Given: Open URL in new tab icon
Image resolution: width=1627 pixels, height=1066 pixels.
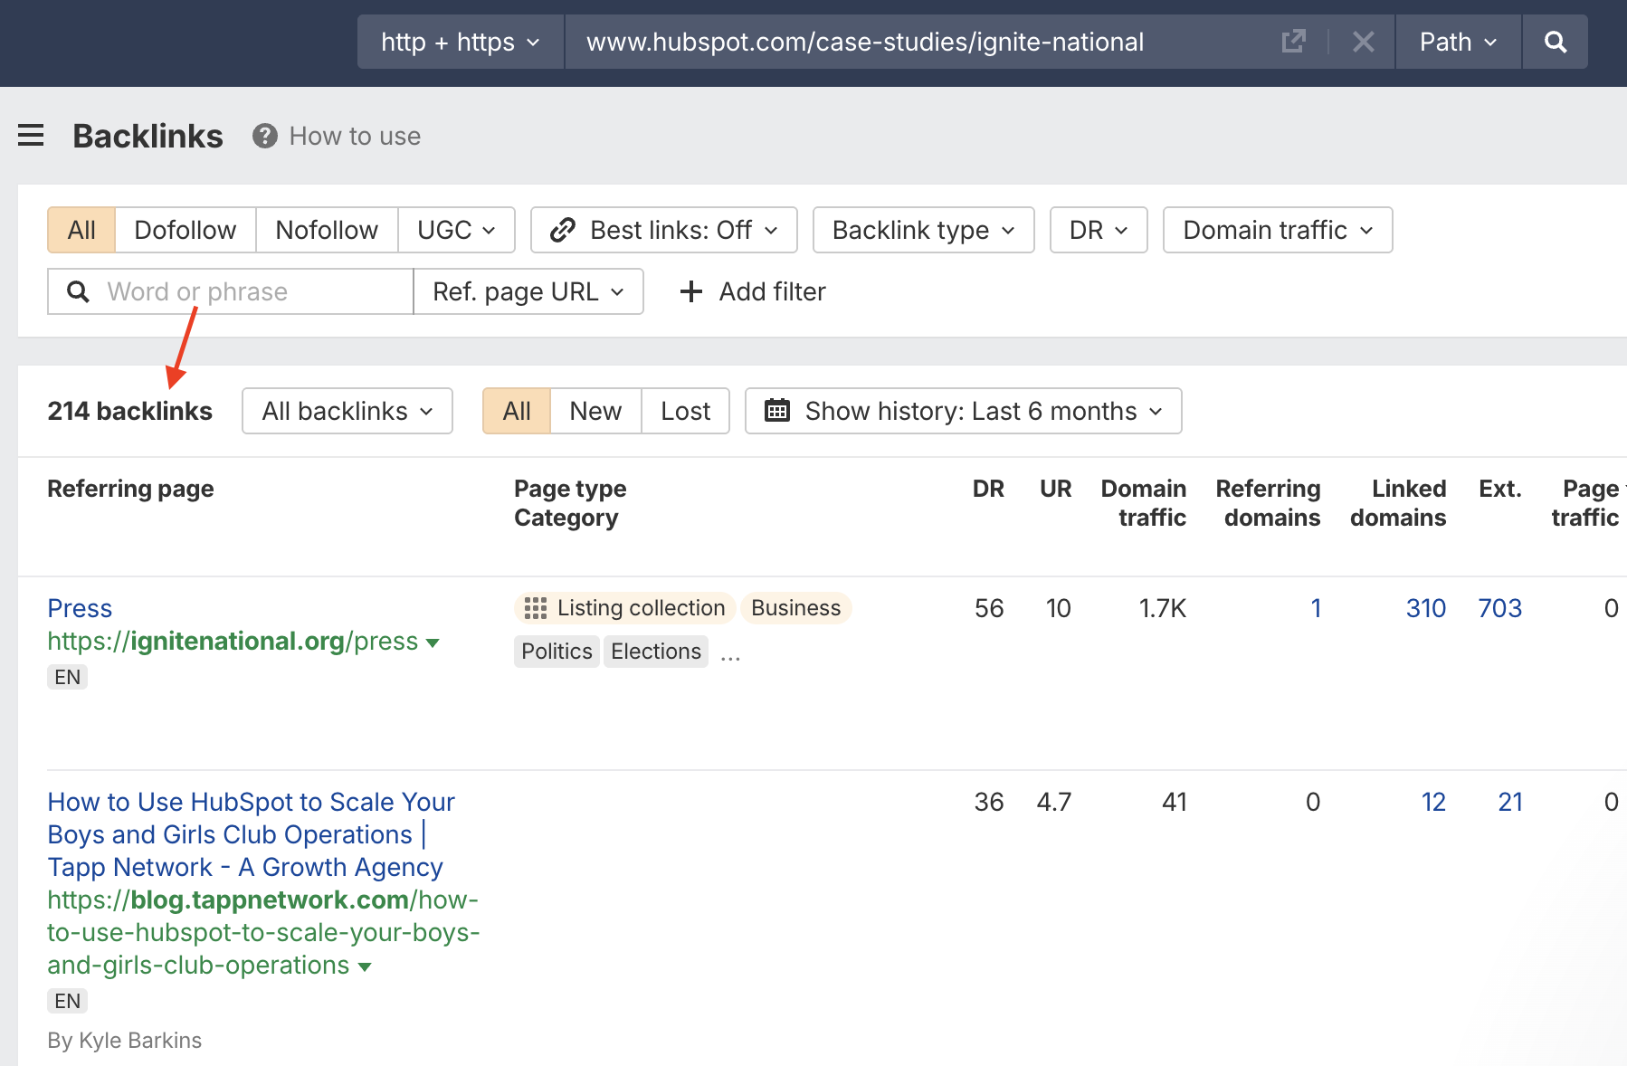Looking at the screenshot, I should pos(1294,42).
